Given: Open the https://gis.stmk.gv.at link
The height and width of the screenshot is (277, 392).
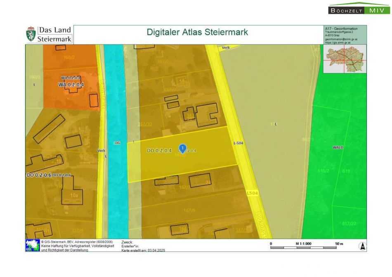Looking at the screenshot, I should click(x=338, y=43).
